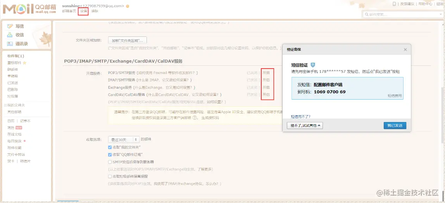The width and height of the screenshot is (445, 203).
Task: Open 已发送 folder
Action: pyautogui.click(x=12, y=83)
